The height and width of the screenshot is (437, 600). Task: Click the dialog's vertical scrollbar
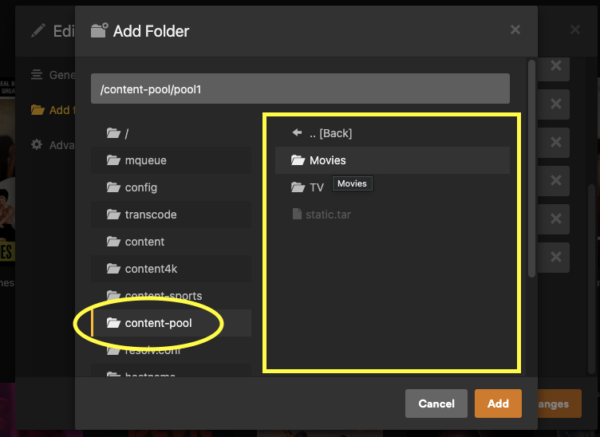pos(531,168)
